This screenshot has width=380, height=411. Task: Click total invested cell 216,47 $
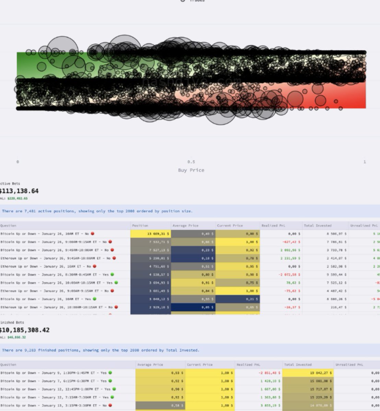coord(325,308)
